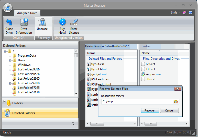Close the Recover Deleted Files dialog
This screenshot has width=198, height=137.
pyautogui.click(x=178, y=89)
